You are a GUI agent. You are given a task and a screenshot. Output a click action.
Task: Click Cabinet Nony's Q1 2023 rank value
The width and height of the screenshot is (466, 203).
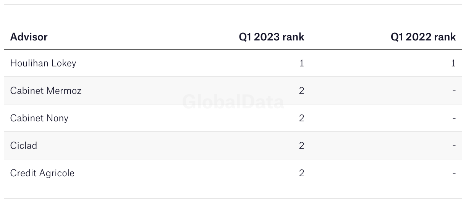click(301, 118)
